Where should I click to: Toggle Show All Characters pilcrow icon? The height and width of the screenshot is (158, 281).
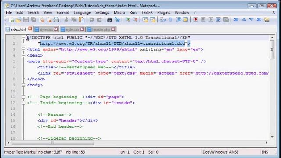[x=170, y=19]
